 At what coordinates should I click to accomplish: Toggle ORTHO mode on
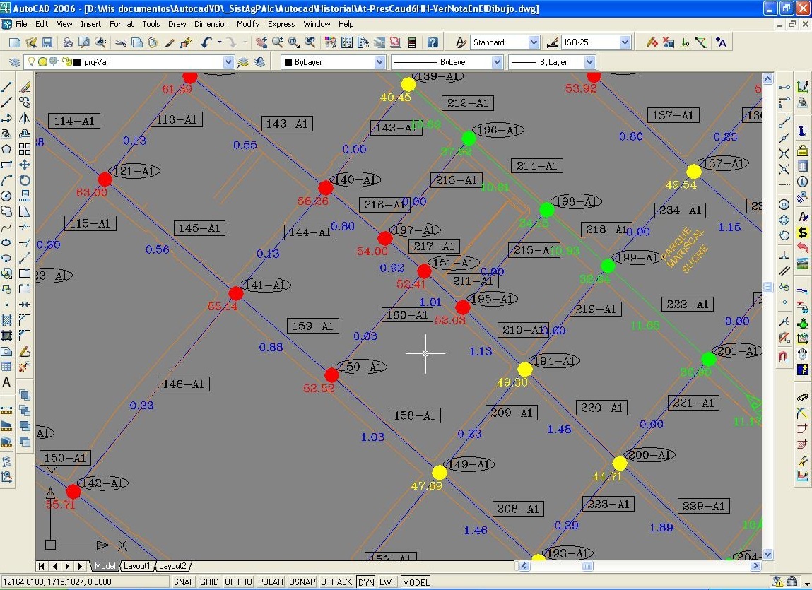pyautogui.click(x=238, y=582)
